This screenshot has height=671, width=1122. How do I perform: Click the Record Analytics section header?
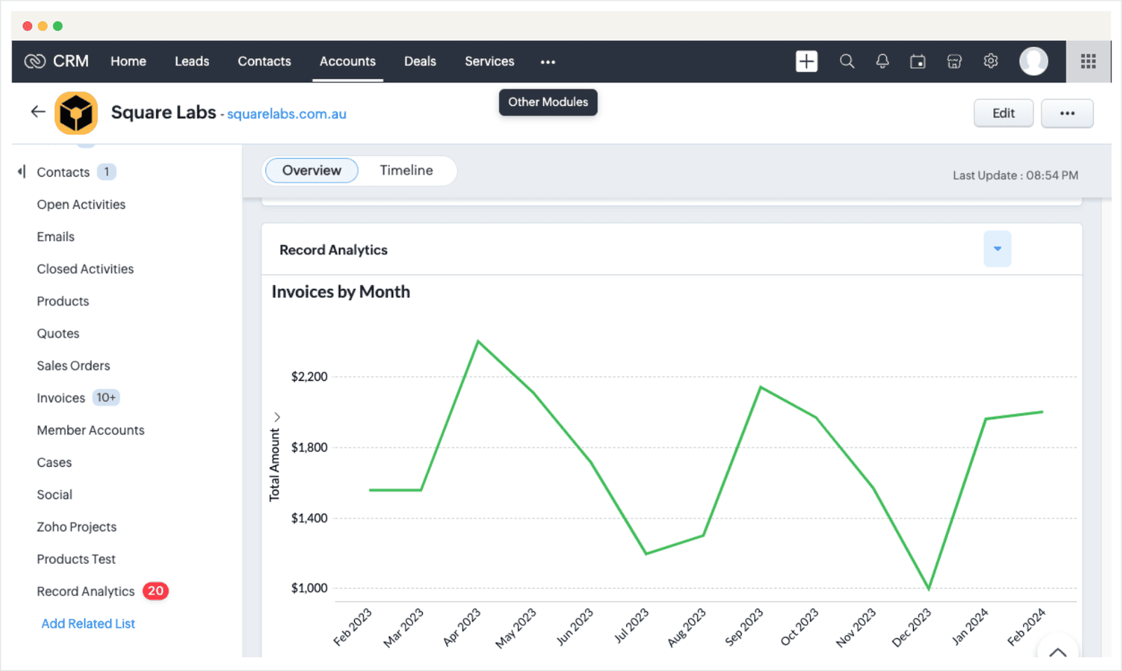pos(333,250)
